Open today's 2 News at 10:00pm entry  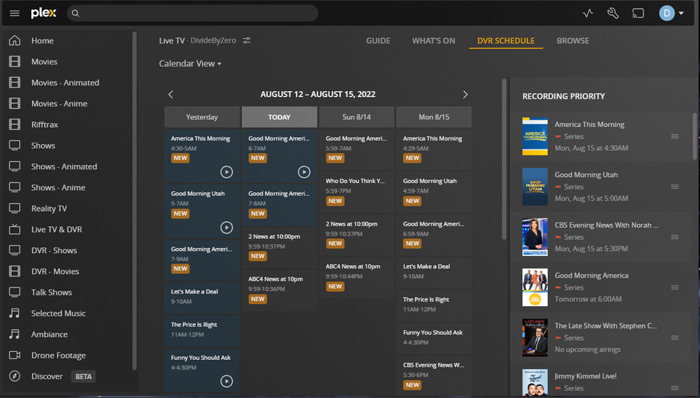tap(279, 246)
